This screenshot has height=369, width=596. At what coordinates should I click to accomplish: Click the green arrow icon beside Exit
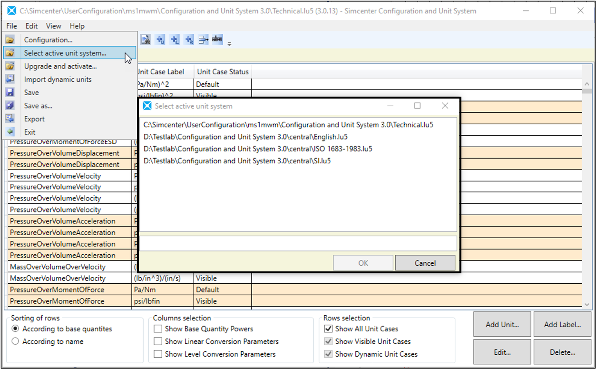coord(10,132)
